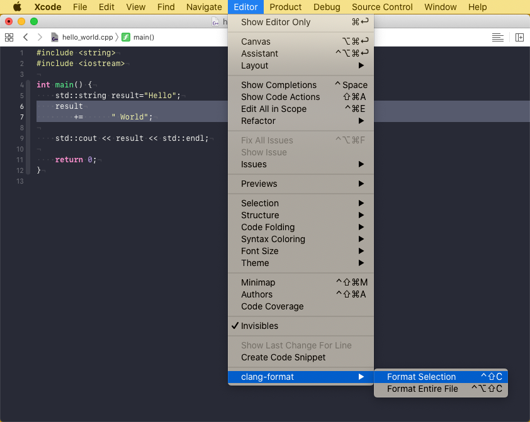
Task: Expand the Code Folding submenu
Action: pyautogui.click(x=301, y=227)
